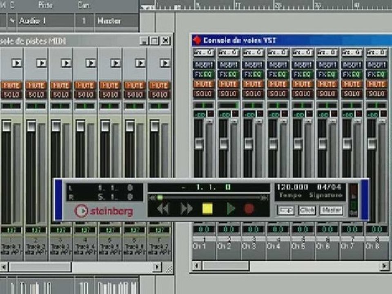392x294 pixels.
Task: Activate the red Record button on transport
Action: [249, 209]
